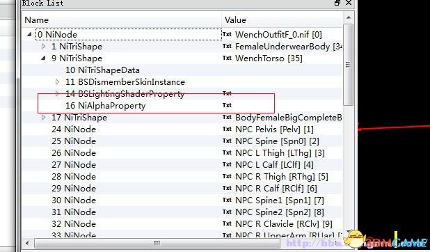Expand the 17 NiTriShape node
The image size is (430, 252).
[43, 118]
